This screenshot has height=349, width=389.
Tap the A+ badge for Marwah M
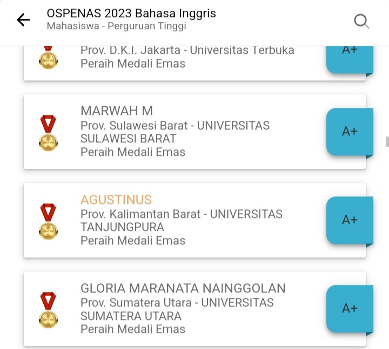coord(350,132)
